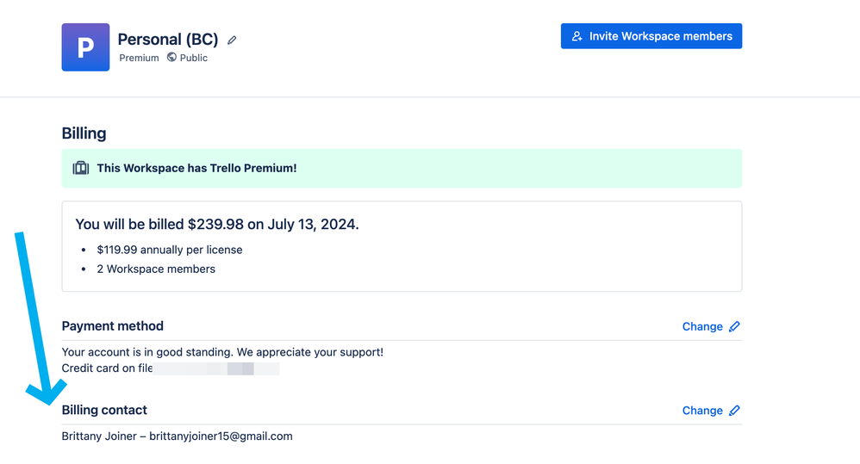
Task: Click the billing contact email address text
Action: point(221,436)
